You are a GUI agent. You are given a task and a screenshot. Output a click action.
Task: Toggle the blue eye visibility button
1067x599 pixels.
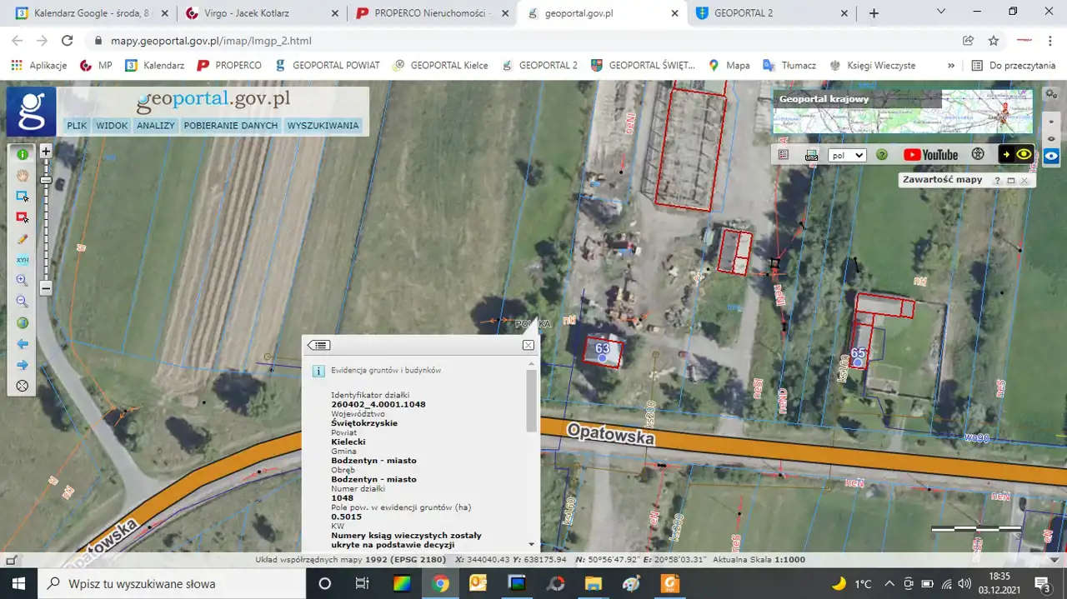click(x=1052, y=155)
